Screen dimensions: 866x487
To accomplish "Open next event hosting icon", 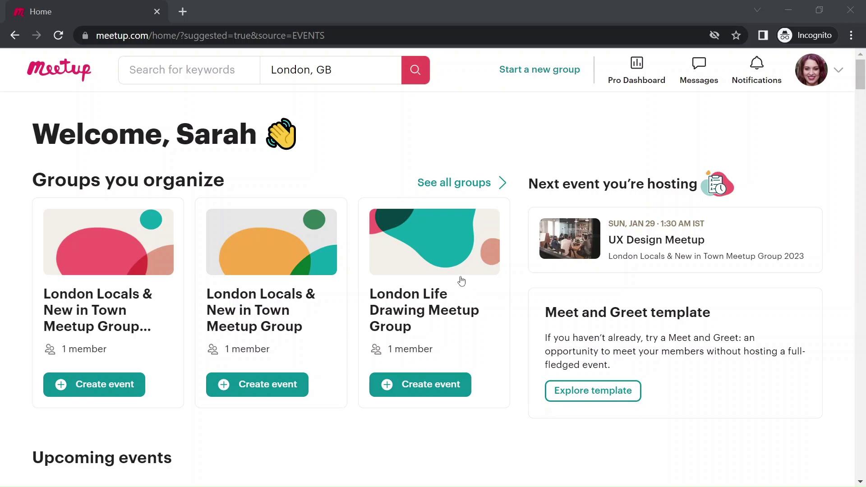I will 717,183.
